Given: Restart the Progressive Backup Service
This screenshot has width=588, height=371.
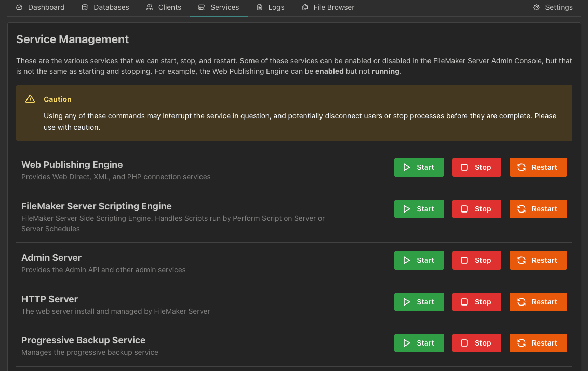Looking at the screenshot, I should point(538,343).
